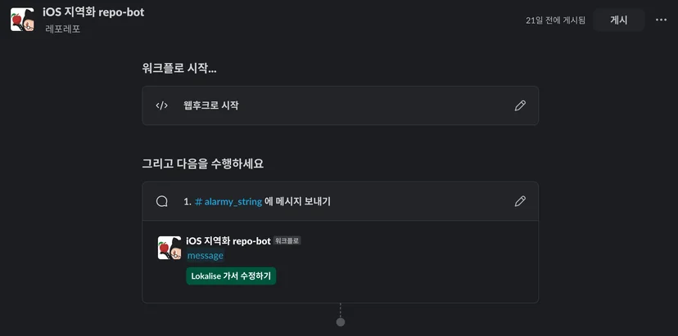Click the 에 메시지 보내기 step text
This screenshot has width=678, height=336.
297,202
